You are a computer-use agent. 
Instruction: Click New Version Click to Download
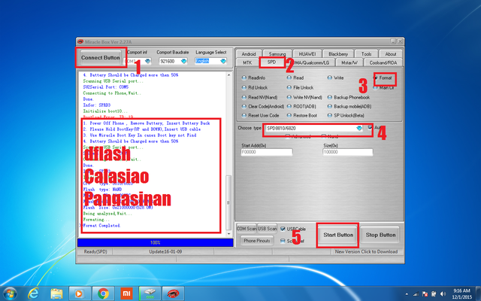tap(366, 251)
